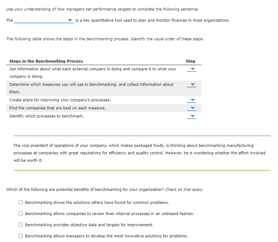Check 'Benchmarking allows managers to develop innovative solutions'
The image size is (278, 242).
point(20,235)
